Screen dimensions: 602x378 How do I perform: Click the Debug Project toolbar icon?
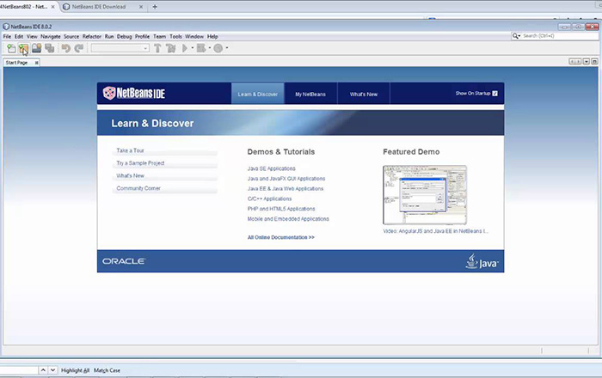pyautogui.click(x=201, y=48)
